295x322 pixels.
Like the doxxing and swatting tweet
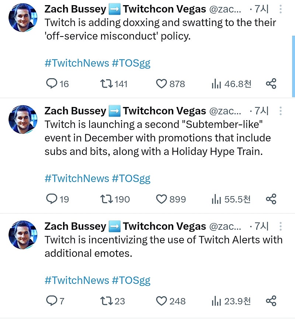(162, 84)
